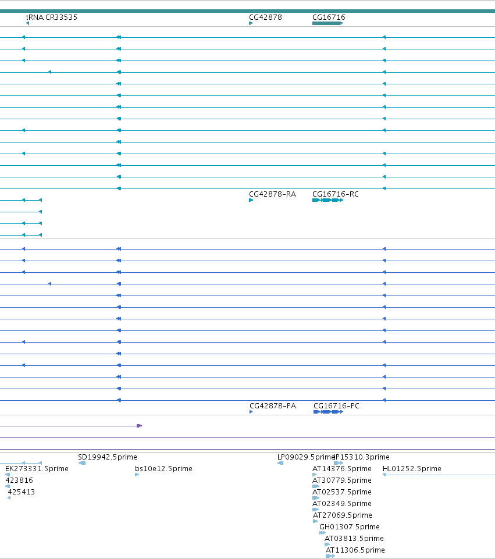Viewport: 495px width, 559px height.
Task: Click the tRNA:CR33535 gene arrow glyph
Action: [x=27, y=23]
